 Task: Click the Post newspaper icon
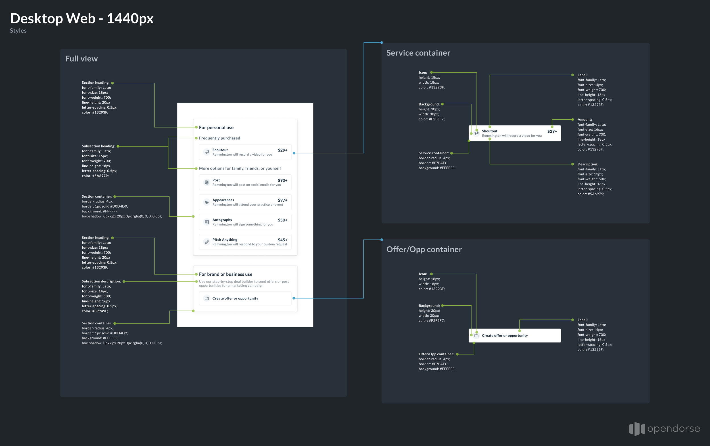207,183
